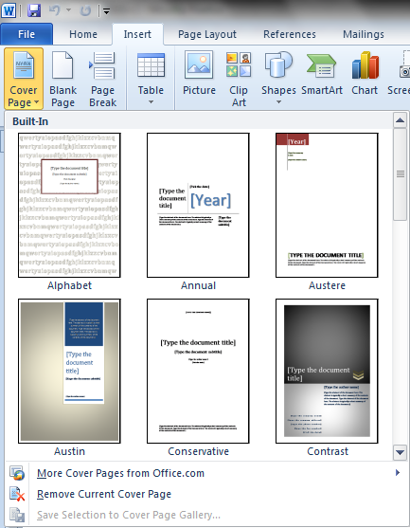Go to the References tab
The height and width of the screenshot is (528, 410).
pyautogui.click(x=290, y=34)
